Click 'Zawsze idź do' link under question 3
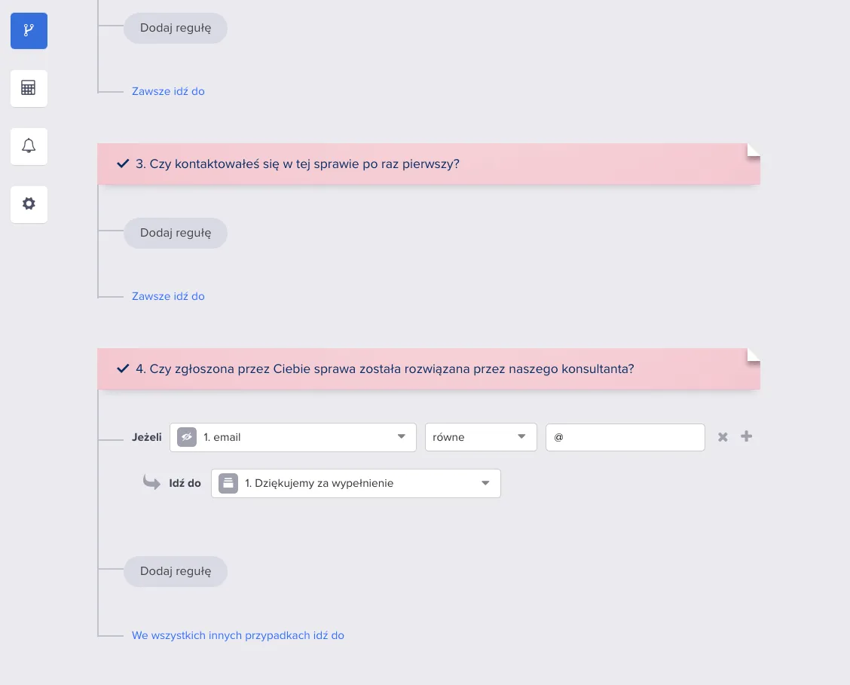 pos(168,296)
